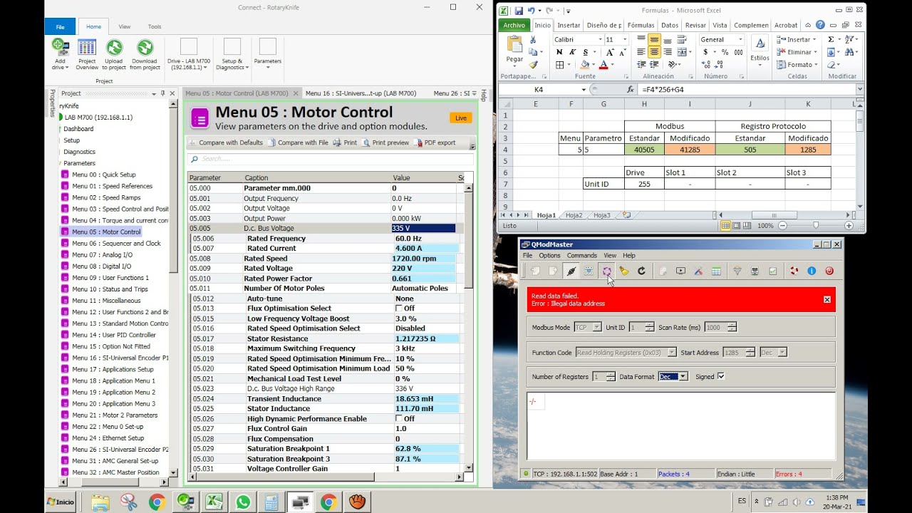The width and height of the screenshot is (912, 513).
Task: Click the Excel zoom slider
Action: tap(817, 226)
